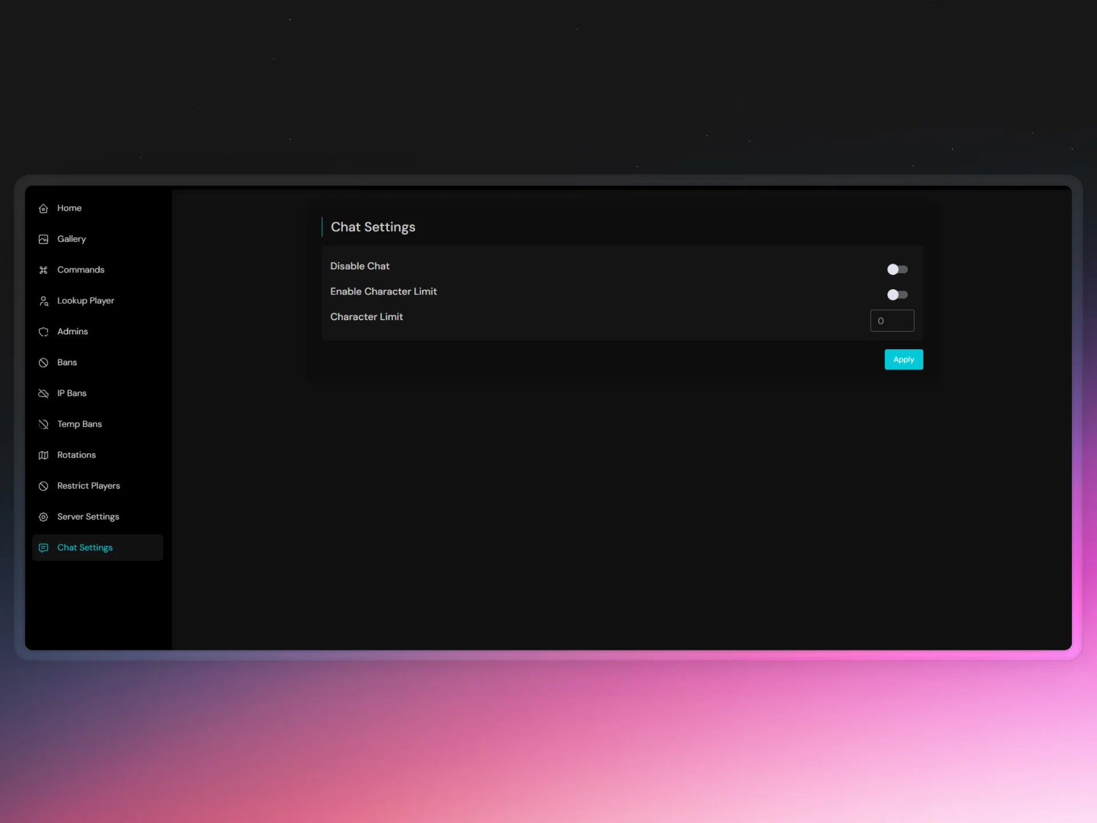
Task: Open Admins using the shield icon
Action: point(44,331)
